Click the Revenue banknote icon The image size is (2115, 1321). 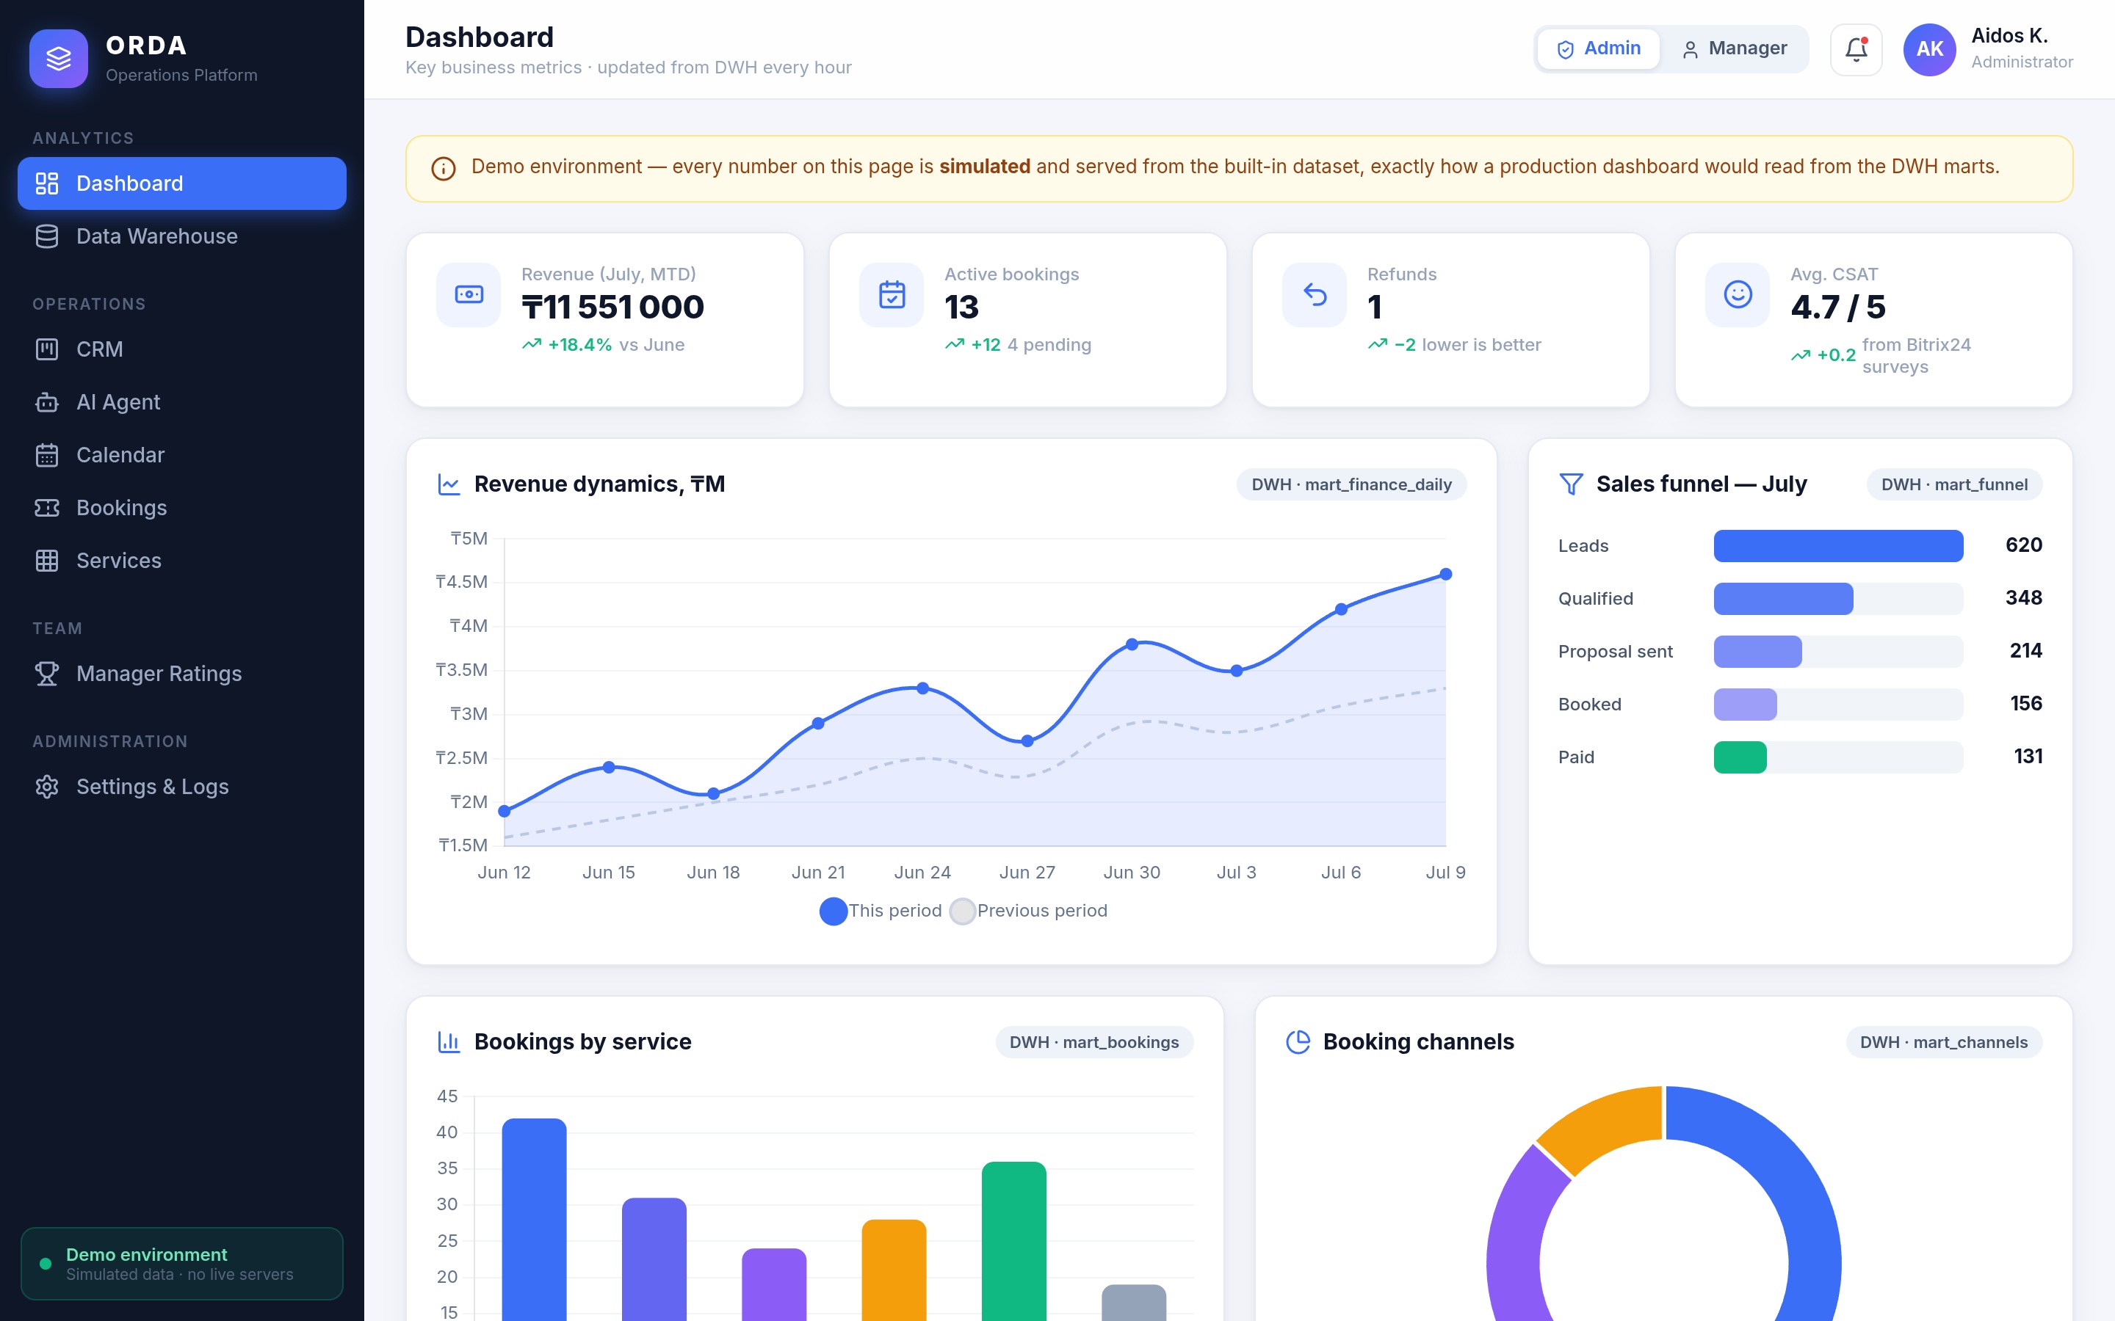[469, 294]
